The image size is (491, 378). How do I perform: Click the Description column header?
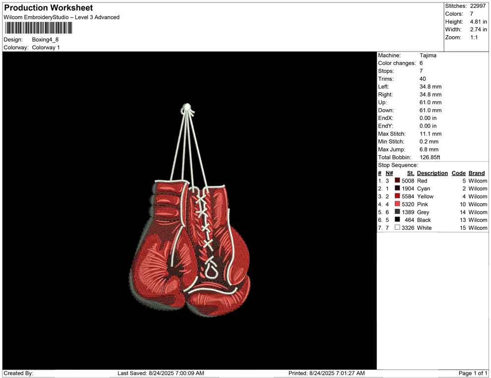pyautogui.click(x=432, y=173)
